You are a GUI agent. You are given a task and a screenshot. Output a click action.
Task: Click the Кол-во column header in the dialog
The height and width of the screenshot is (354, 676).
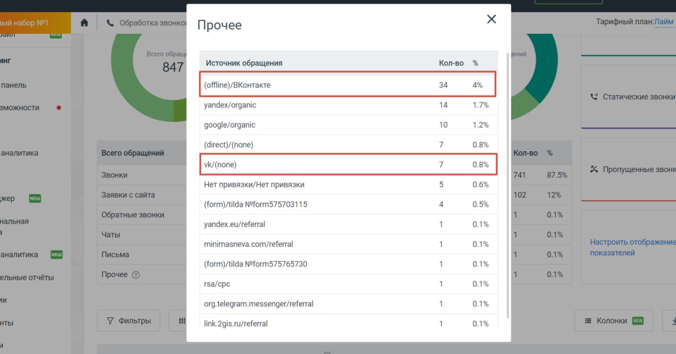pyautogui.click(x=451, y=63)
